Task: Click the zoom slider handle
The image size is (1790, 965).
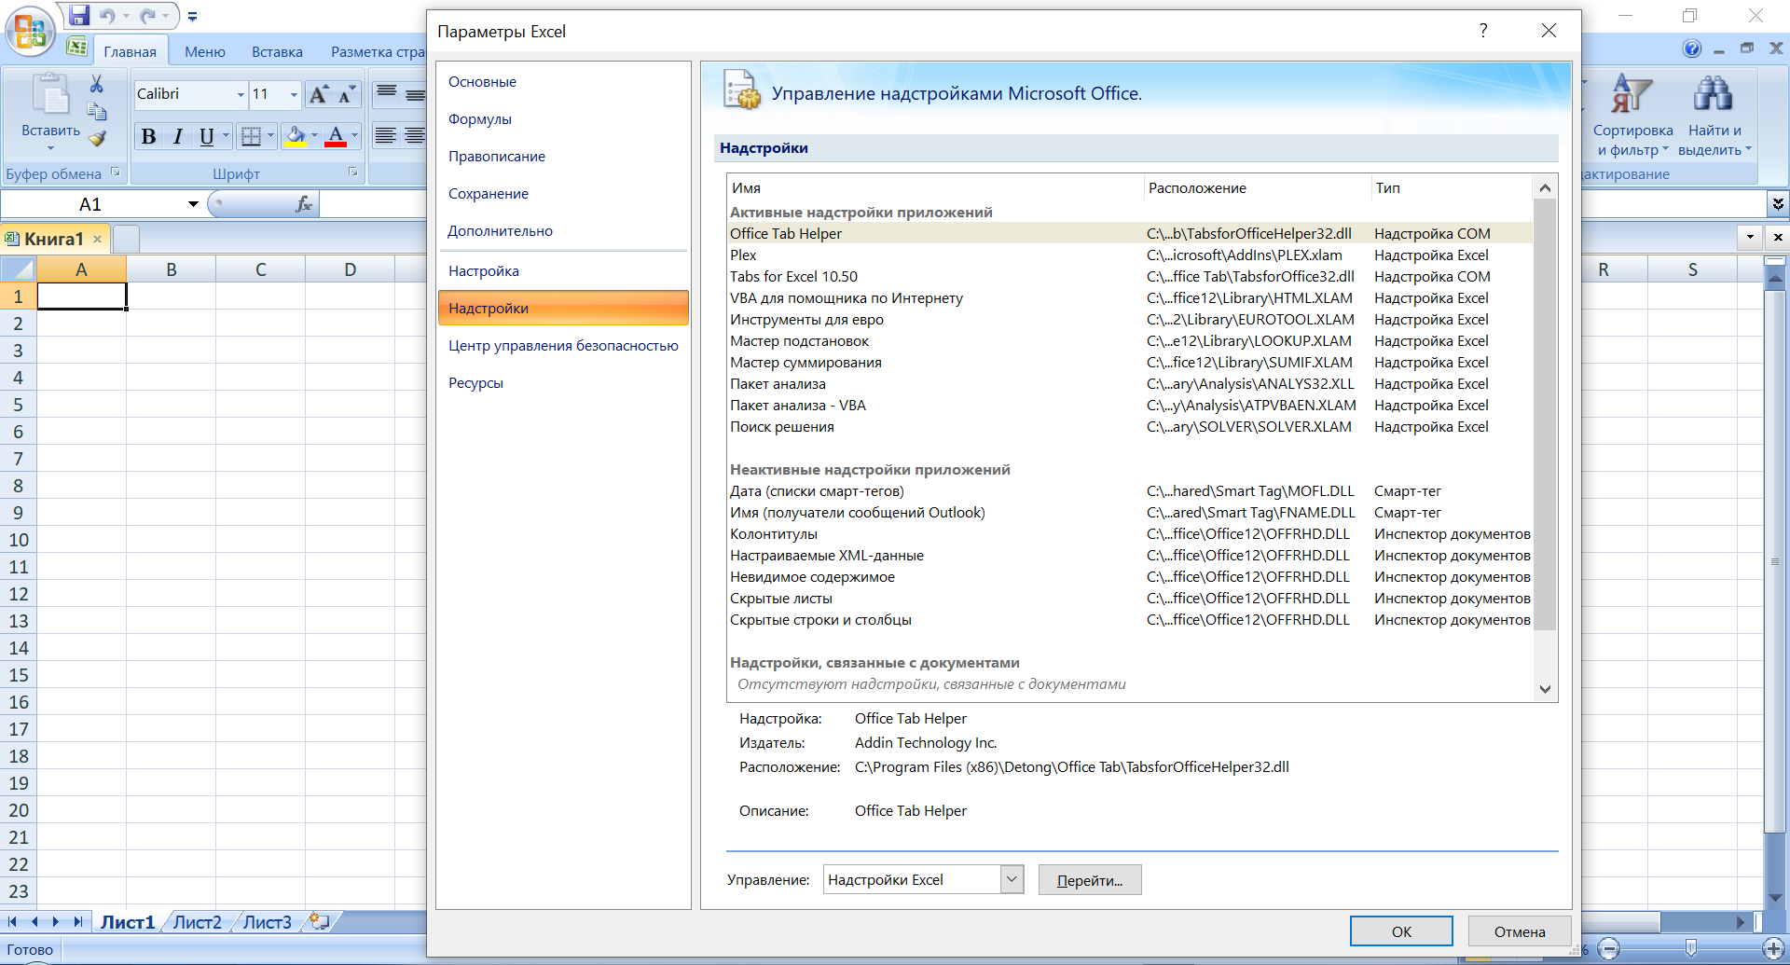Action: pyautogui.click(x=1690, y=948)
